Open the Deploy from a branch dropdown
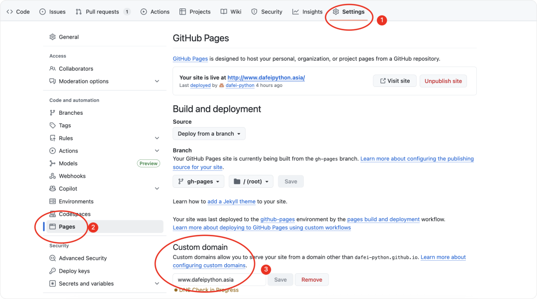Image resolution: width=537 pixels, height=299 pixels. pyautogui.click(x=209, y=134)
